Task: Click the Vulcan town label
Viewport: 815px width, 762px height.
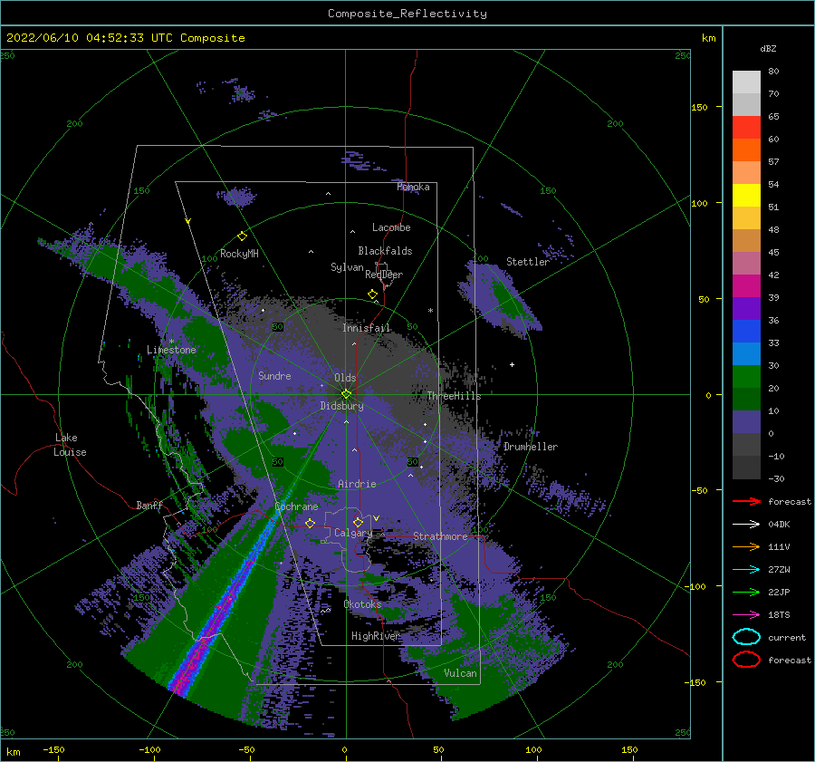Action: tap(461, 673)
